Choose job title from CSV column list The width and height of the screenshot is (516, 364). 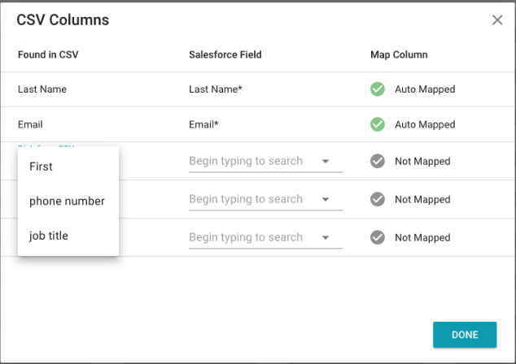coord(68,236)
